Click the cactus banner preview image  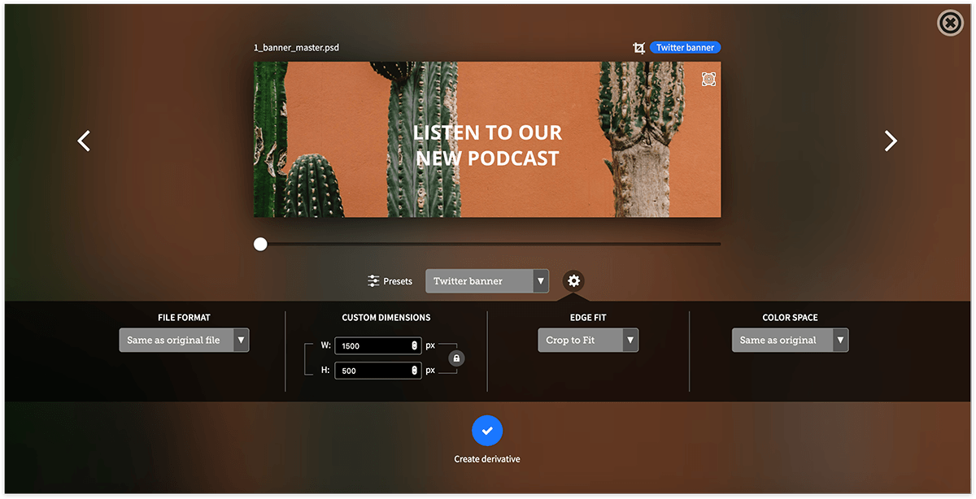(487, 140)
